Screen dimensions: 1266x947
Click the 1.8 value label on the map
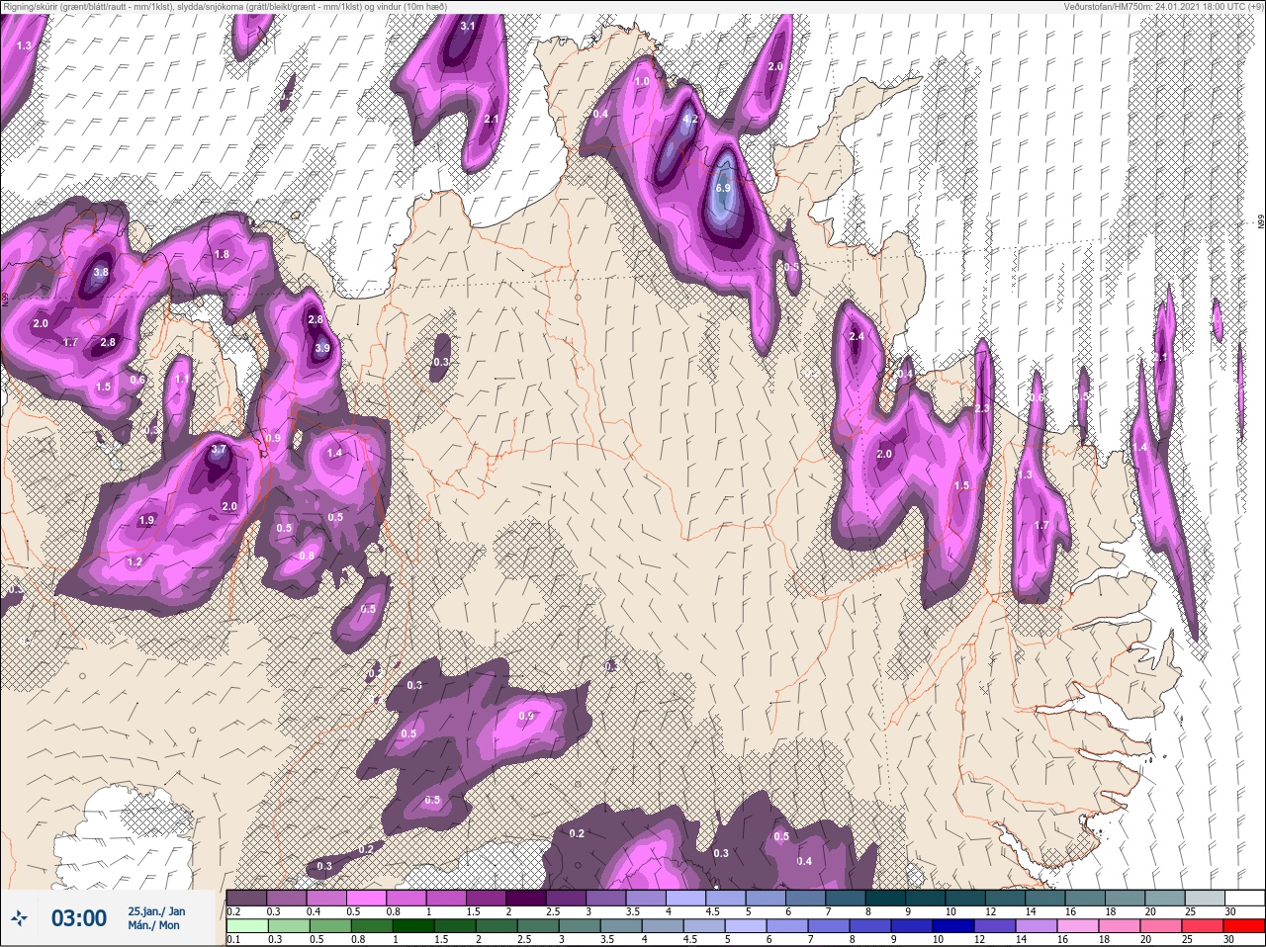tap(222, 254)
